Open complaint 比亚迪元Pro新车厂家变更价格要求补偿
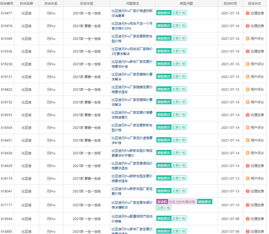This screenshot has width=269, height=234. (132, 64)
